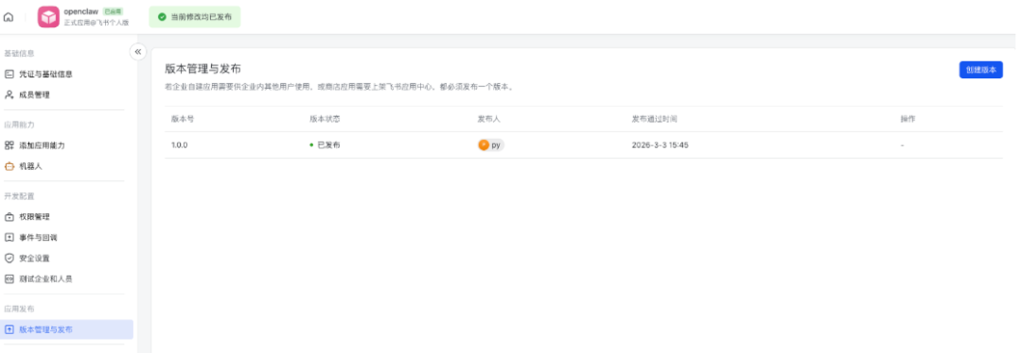Click the 开发配置 section label

tap(19, 195)
